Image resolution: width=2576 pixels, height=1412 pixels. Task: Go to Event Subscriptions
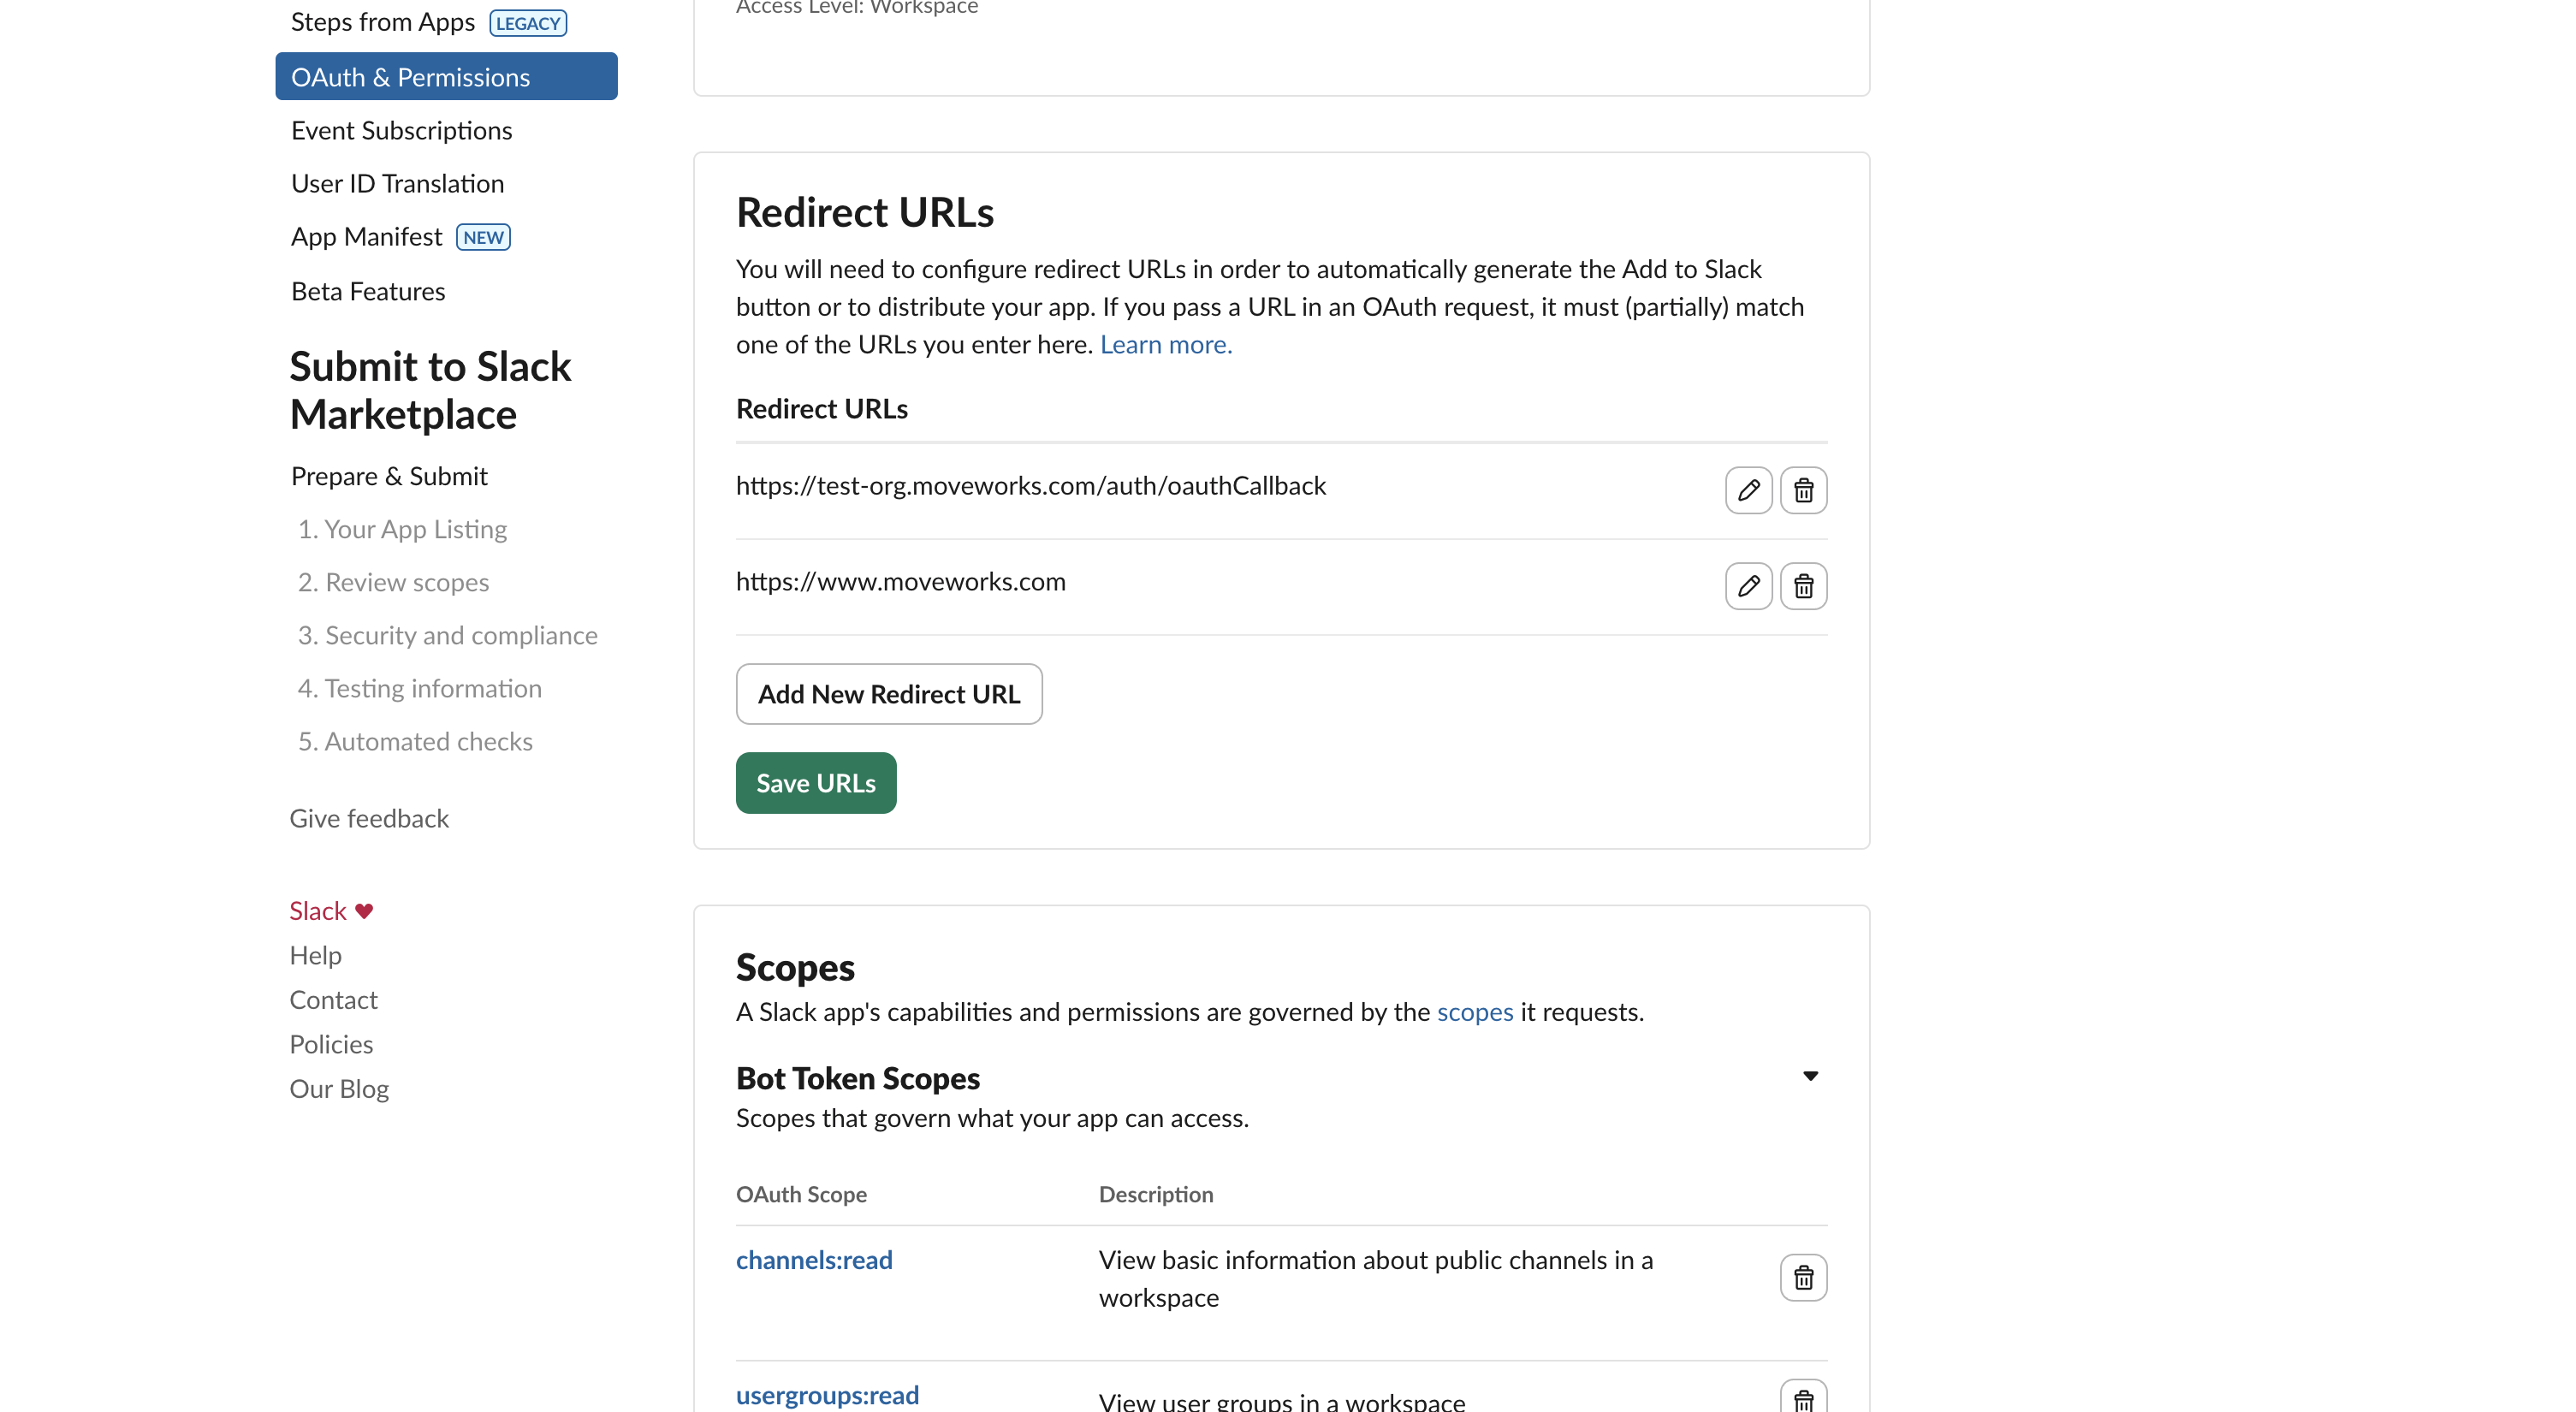pos(401,130)
